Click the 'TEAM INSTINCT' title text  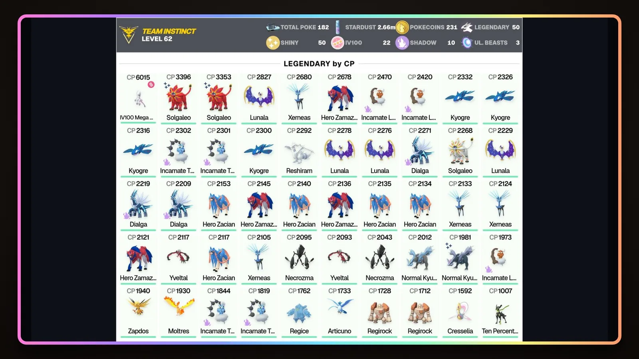pyautogui.click(x=169, y=31)
